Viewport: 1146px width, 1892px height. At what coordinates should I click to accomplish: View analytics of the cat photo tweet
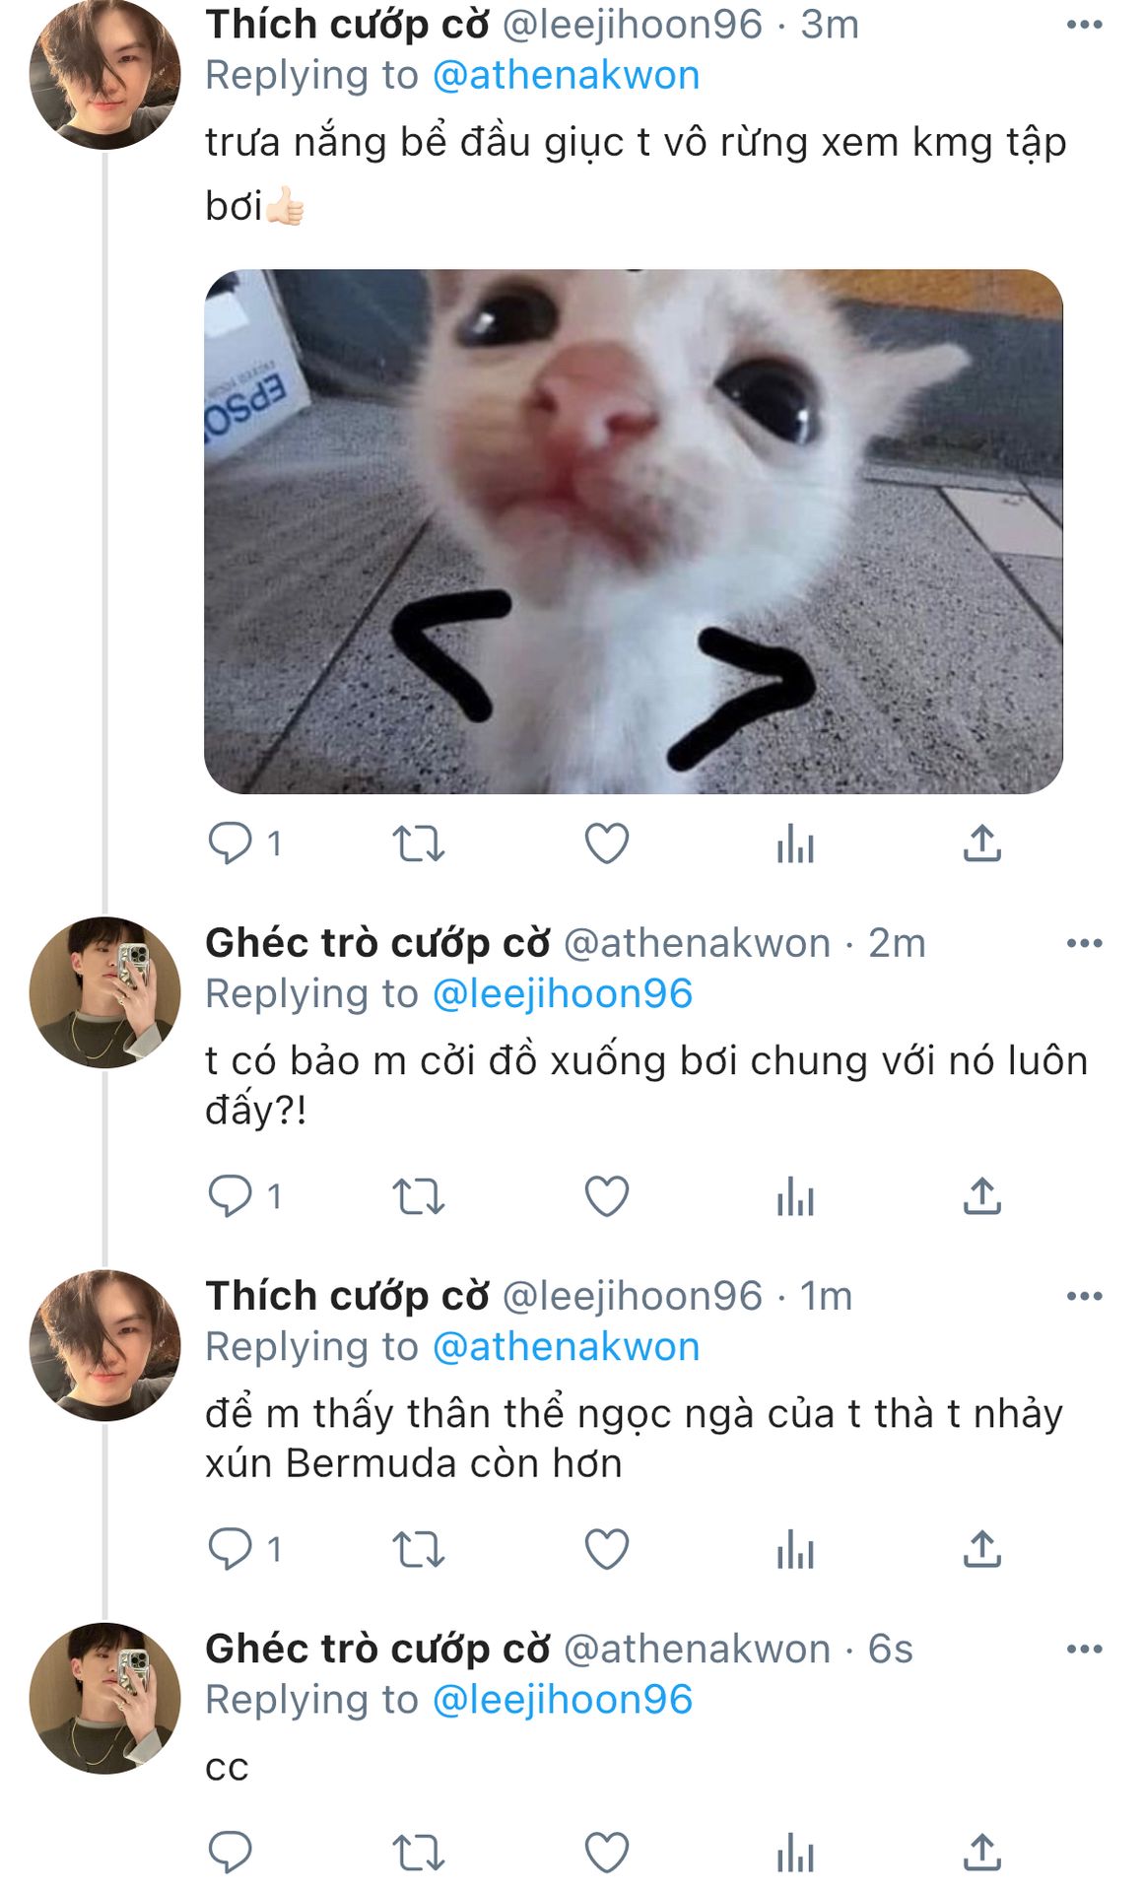(794, 845)
